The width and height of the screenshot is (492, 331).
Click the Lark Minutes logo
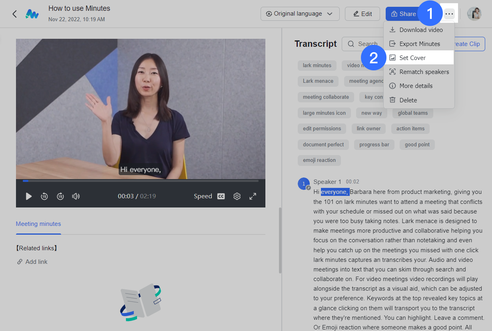coord(32,13)
